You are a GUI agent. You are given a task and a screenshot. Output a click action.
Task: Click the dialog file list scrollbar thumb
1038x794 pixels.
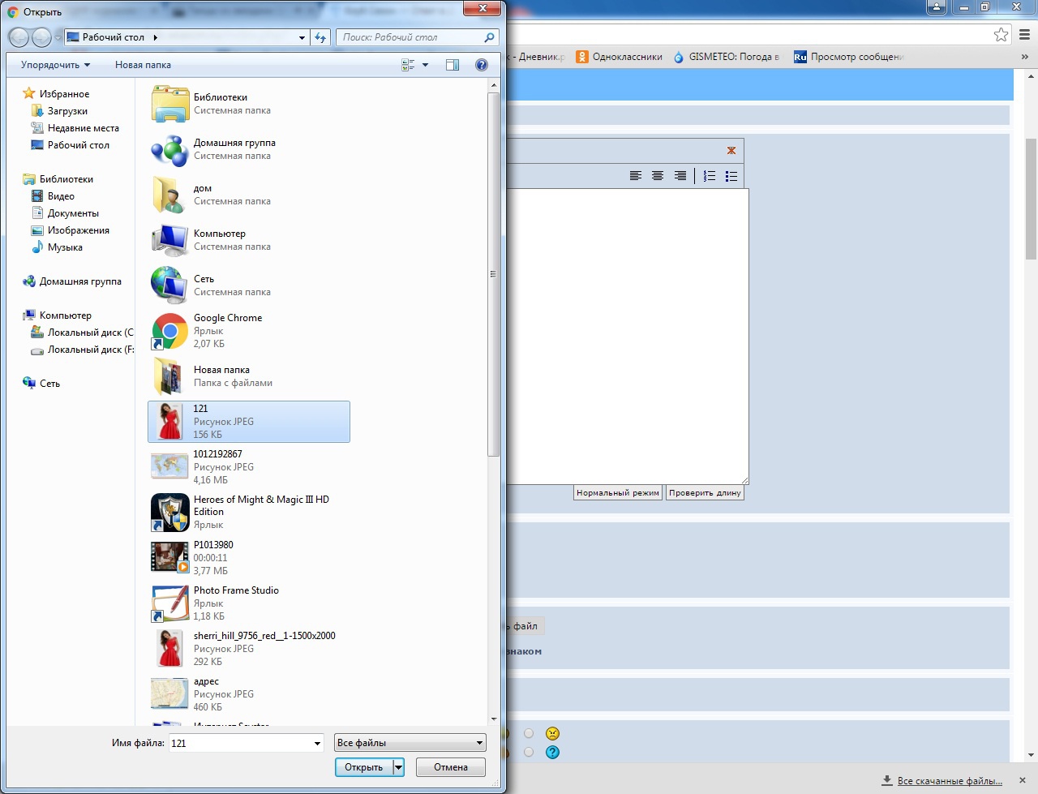[x=493, y=274]
